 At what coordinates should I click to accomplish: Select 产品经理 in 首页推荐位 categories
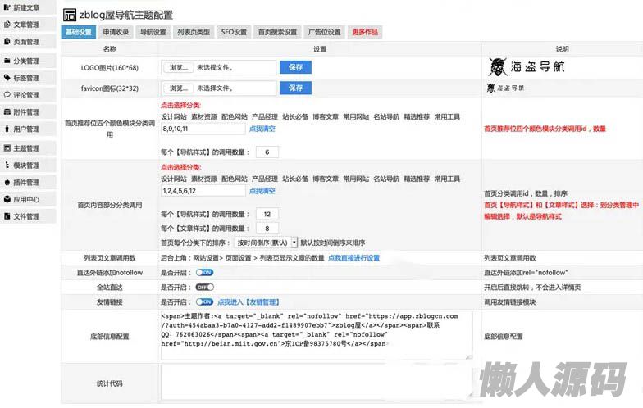(x=265, y=116)
